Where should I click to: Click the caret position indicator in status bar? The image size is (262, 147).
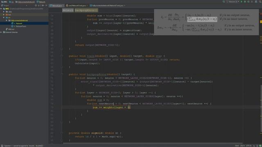point(237,146)
